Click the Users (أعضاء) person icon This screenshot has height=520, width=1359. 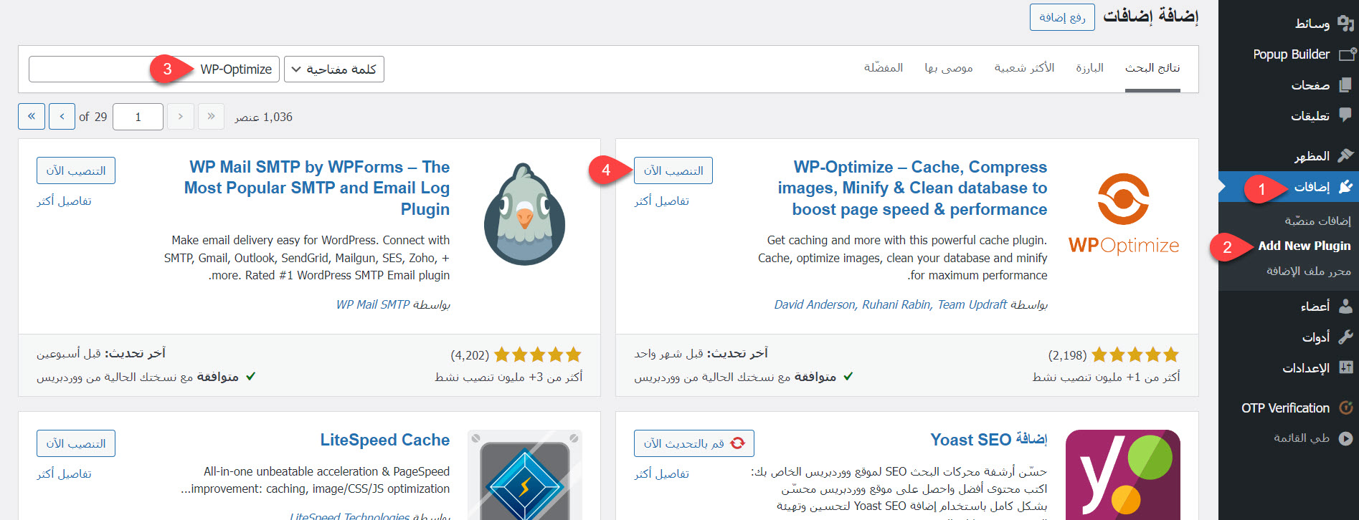(1346, 307)
